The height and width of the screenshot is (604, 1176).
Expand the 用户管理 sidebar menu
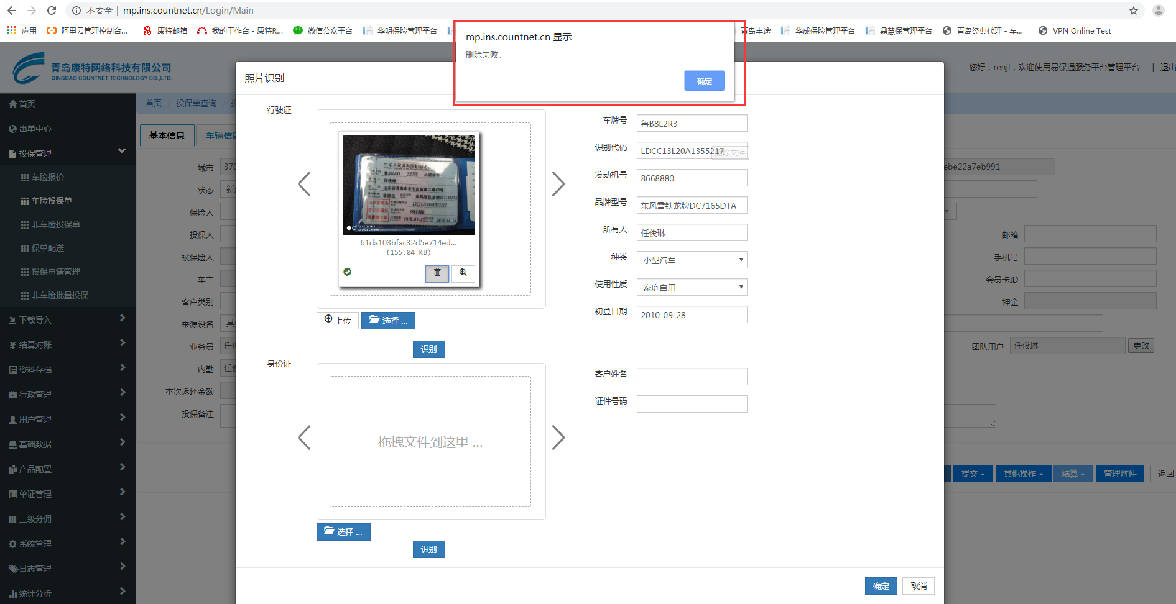point(68,419)
